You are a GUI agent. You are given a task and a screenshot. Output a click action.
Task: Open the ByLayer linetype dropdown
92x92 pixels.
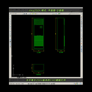(76, 14)
